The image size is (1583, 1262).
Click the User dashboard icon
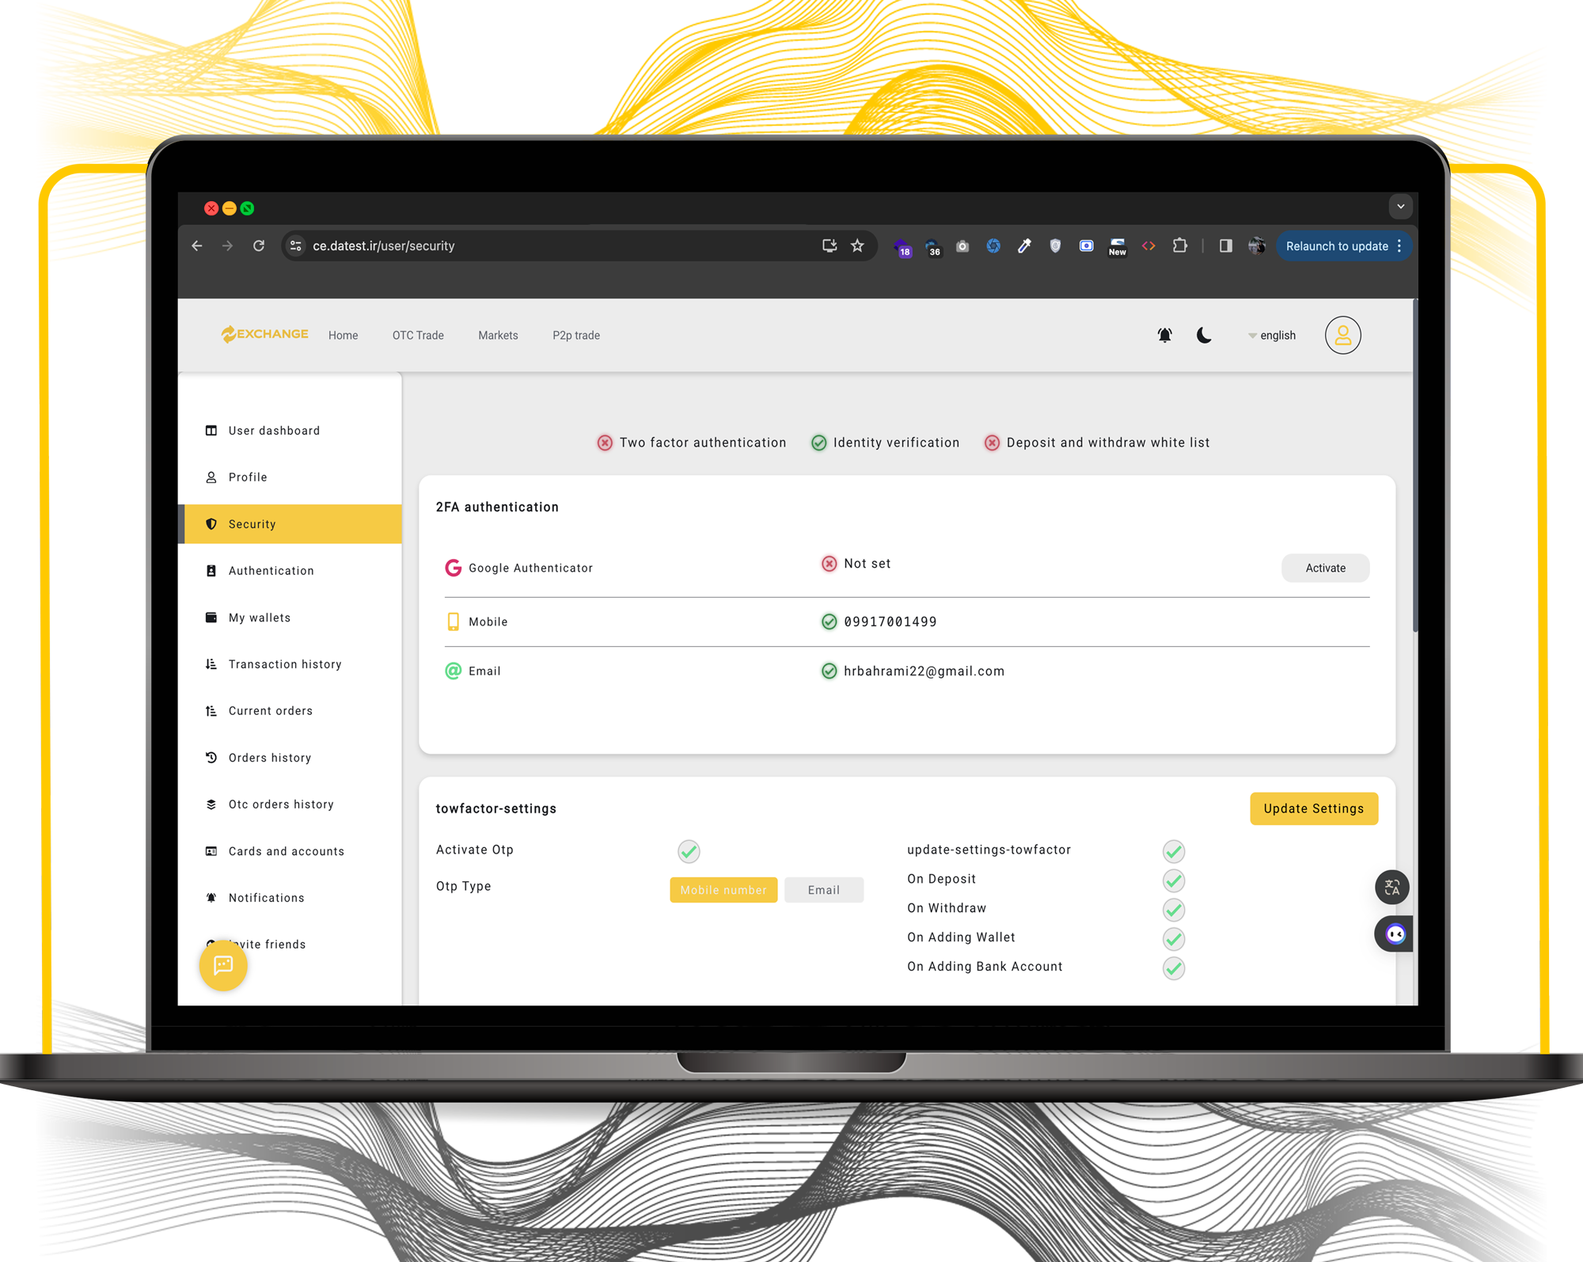pos(211,430)
